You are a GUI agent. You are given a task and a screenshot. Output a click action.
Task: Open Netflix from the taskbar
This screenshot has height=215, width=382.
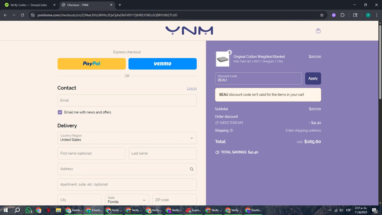[x=48, y=210]
